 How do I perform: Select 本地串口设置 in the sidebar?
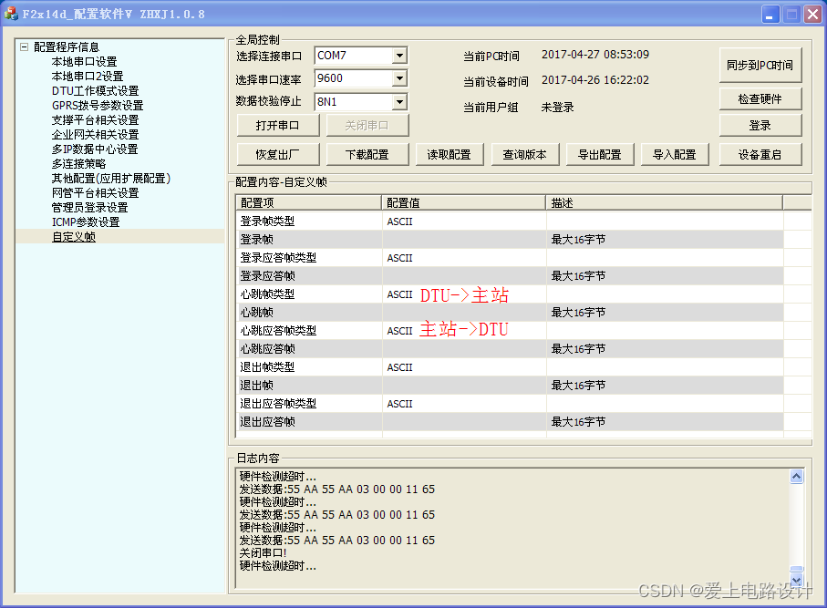pos(85,61)
